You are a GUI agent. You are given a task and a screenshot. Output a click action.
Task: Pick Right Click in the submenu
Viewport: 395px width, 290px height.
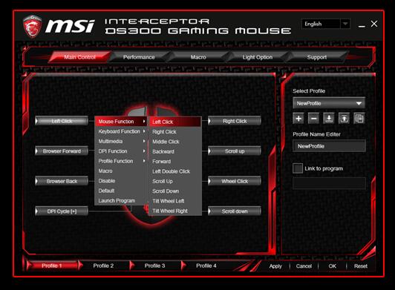tap(175, 132)
